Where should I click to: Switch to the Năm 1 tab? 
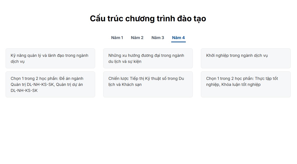point(117,38)
